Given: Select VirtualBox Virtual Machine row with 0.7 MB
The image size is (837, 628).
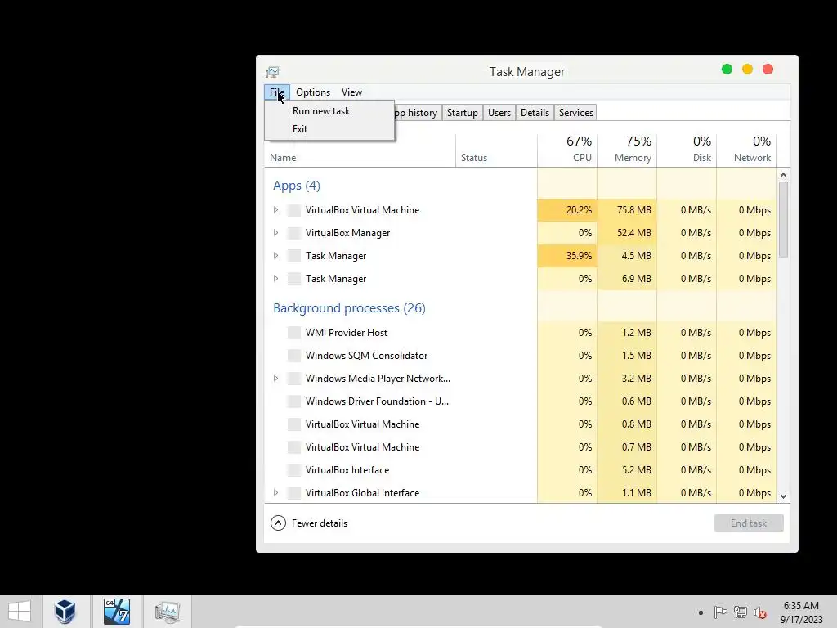Looking at the screenshot, I should (x=521, y=447).
